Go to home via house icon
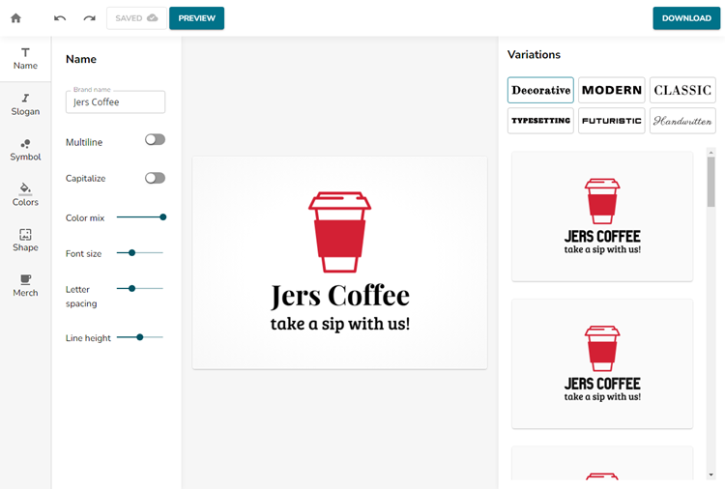The width and height of the screenshot is (725, 489). pos(15,18)
